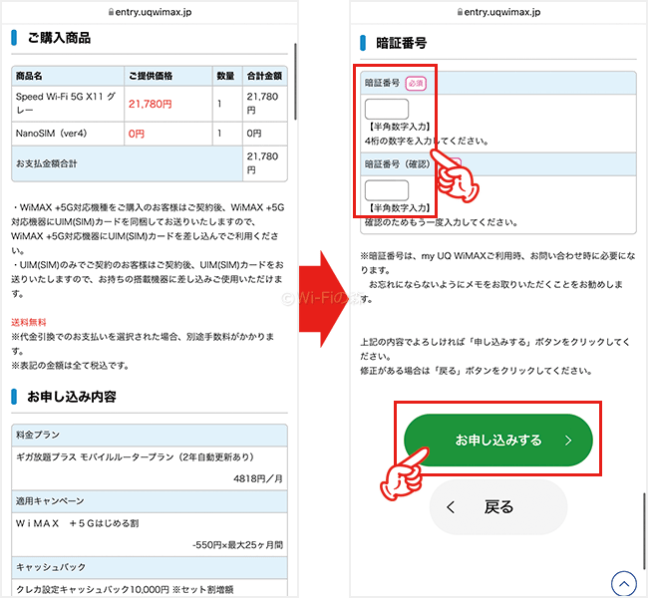
Task: Click the 暗証番号（確認） confirmation input field
Action: pyautogui.click(x=387, y=190)
